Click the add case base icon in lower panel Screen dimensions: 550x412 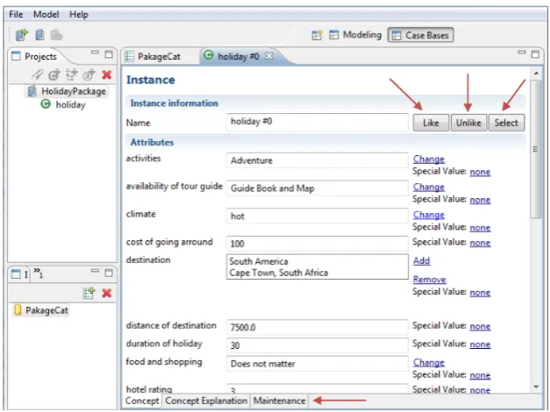[89, 293]
